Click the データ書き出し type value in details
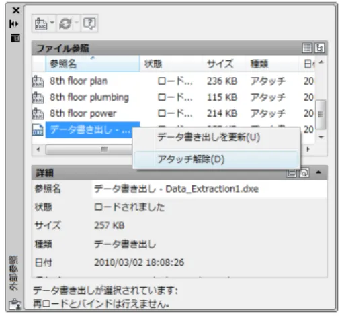Screen dimensions: 340x316 (x=125, y=244)
